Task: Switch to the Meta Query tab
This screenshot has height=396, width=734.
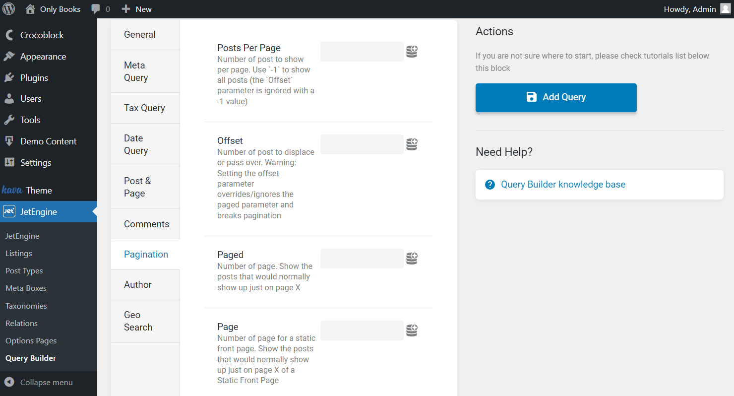Action: click(x=145, y=71)
